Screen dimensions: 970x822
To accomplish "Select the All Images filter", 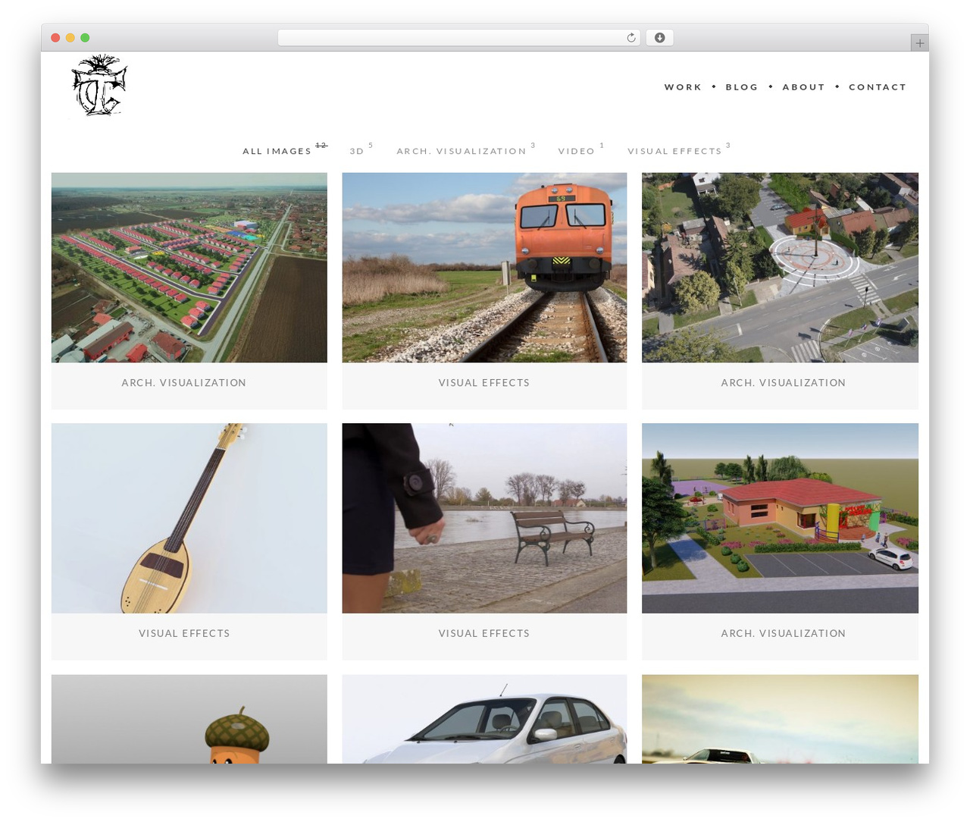I will 277,151.
